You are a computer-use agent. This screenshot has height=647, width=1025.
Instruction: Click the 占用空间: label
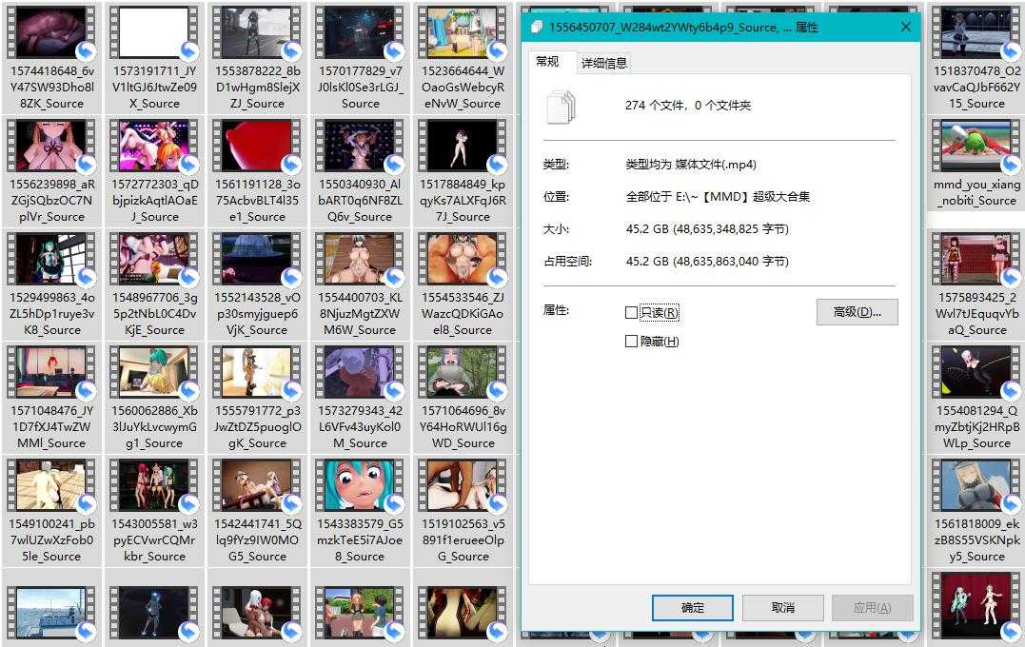[568, 262]
